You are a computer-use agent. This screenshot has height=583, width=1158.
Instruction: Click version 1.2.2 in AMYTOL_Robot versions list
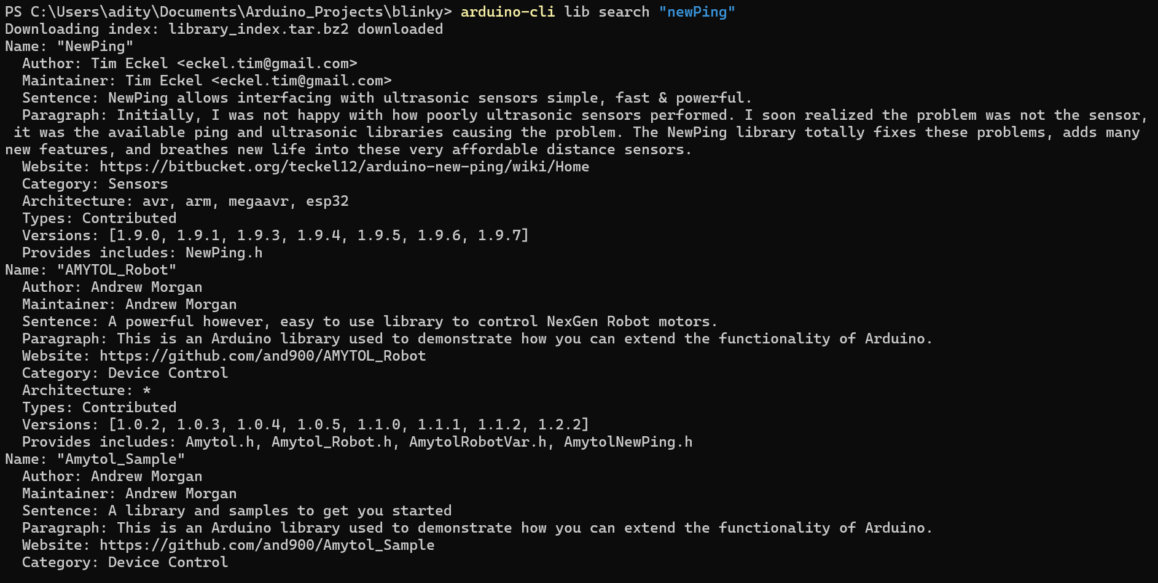click(560, 425)
